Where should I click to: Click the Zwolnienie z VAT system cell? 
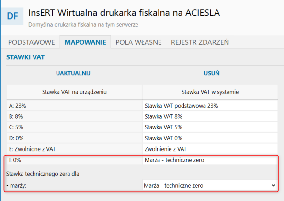pyautogui.click(x=210, y=149)
